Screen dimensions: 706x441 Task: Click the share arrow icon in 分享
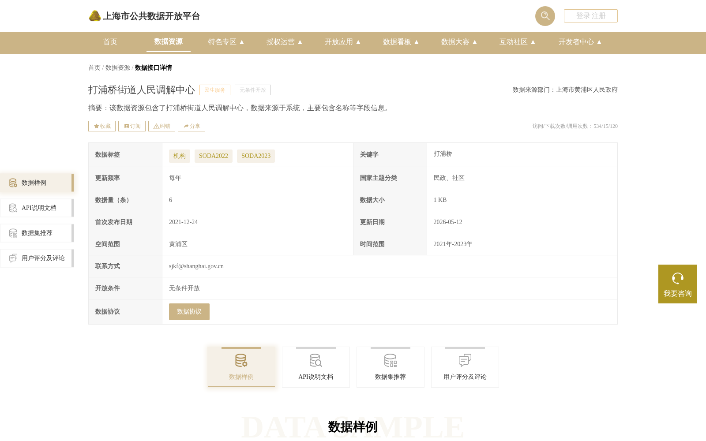(x=186, y=126)
